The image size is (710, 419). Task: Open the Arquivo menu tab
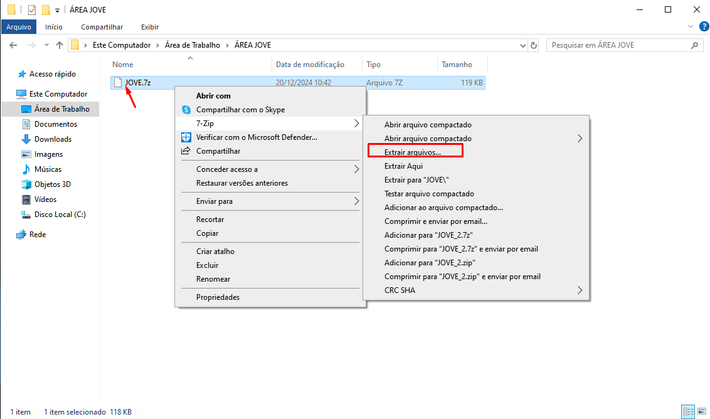click(19, 27)
